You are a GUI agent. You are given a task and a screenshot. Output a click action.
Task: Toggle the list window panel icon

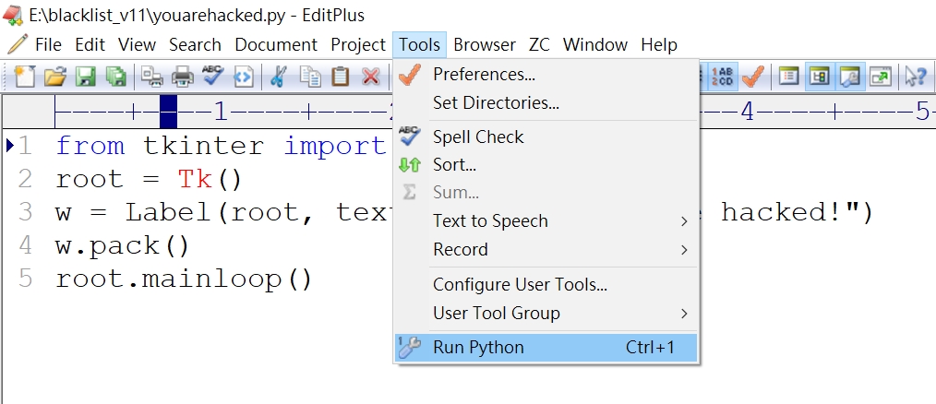788,77
